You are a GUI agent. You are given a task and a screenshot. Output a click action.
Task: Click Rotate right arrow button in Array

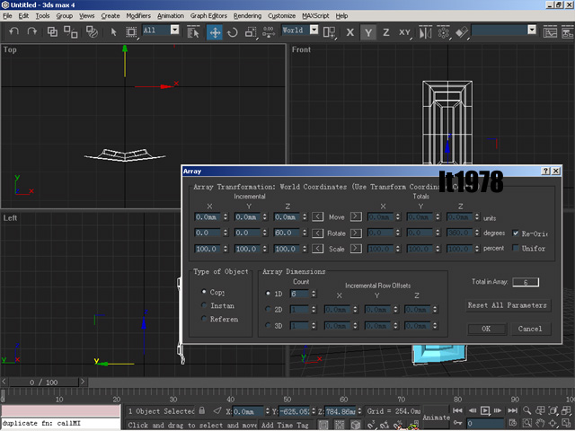[356, 233]
